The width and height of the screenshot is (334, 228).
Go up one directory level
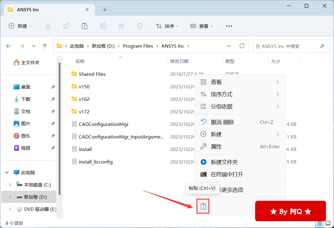click(x=45, y=46)
